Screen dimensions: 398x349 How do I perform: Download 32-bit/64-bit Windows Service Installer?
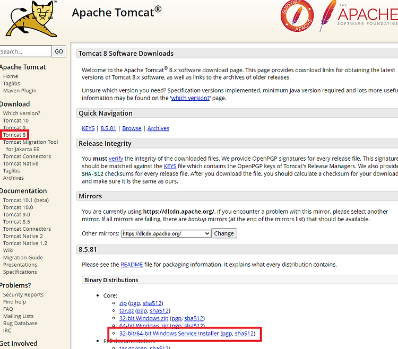pos(169,333)
